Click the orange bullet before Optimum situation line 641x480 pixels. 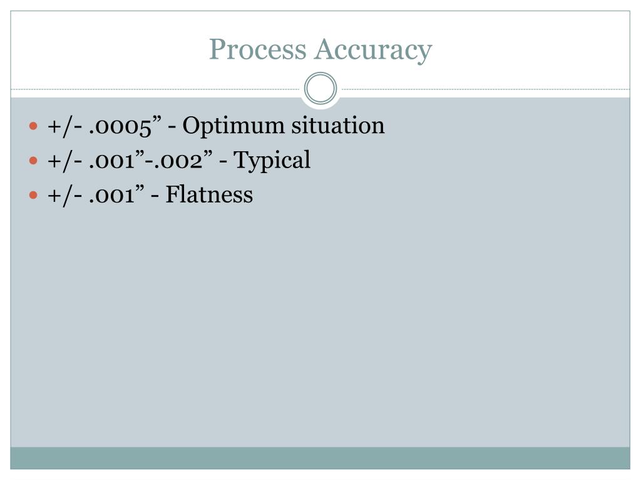pyautogui.click(x=34, y=126)
